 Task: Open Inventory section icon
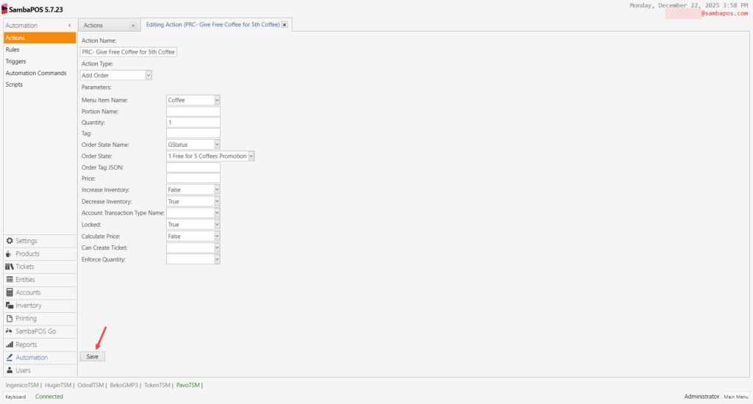pos(10,306)
